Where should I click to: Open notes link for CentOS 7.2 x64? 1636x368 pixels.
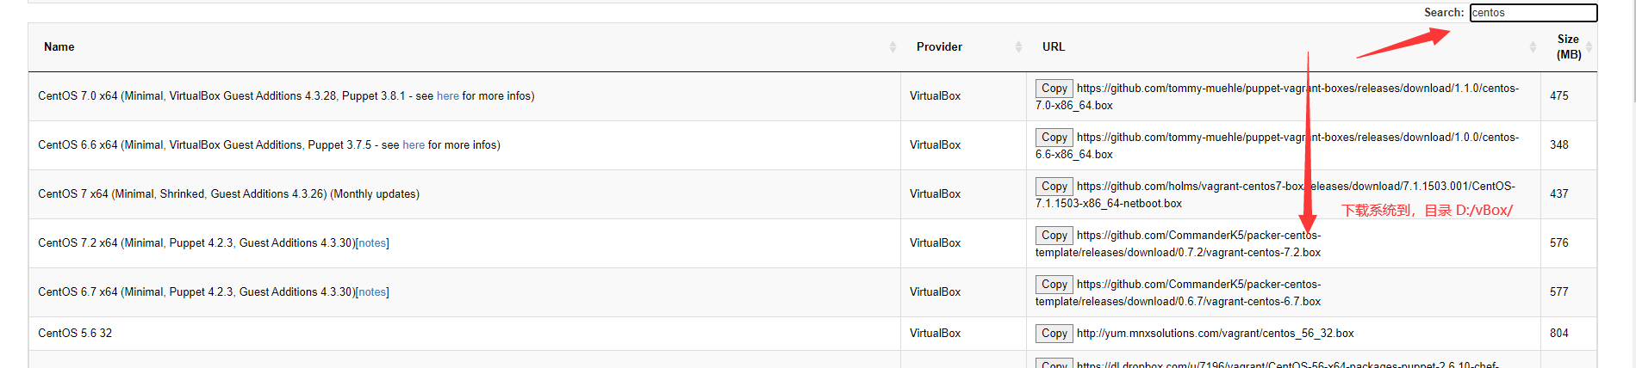point(372,243)
